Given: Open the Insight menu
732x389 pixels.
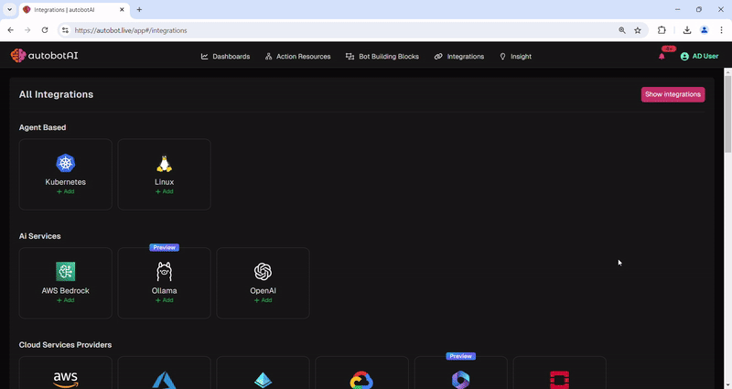Looking at the screenshot, I should click(x=515, y=57).
